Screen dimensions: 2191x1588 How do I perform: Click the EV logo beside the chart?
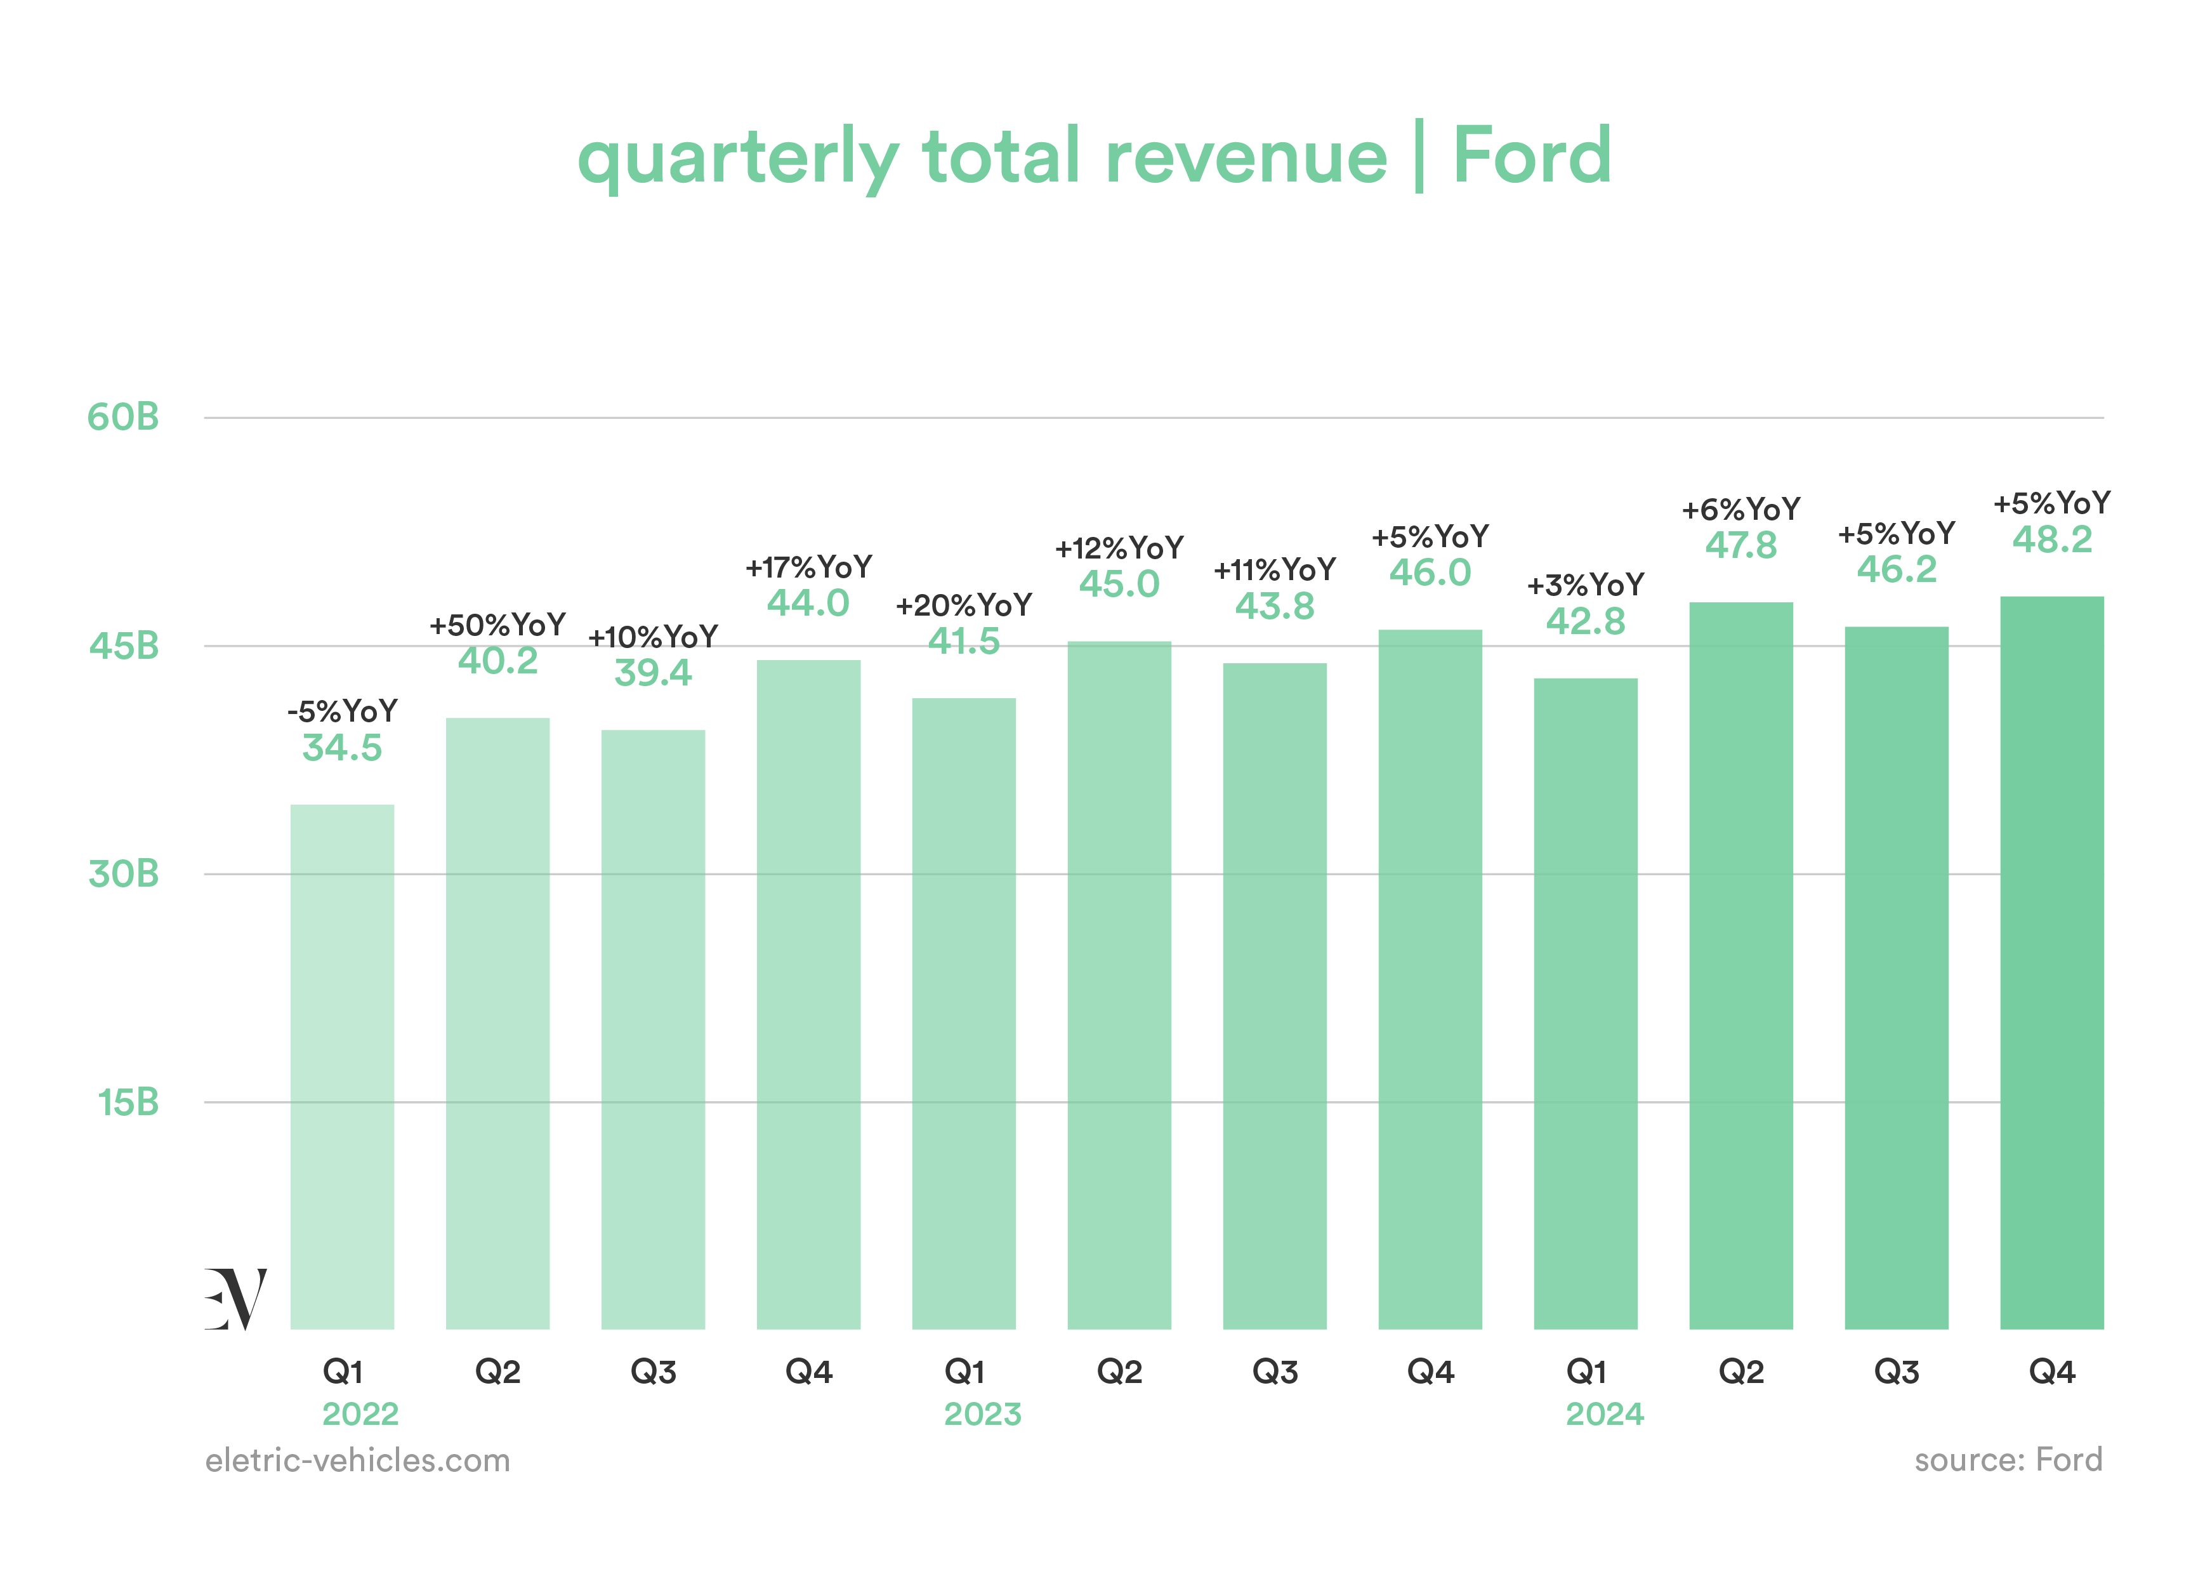tap(235, 1299)
